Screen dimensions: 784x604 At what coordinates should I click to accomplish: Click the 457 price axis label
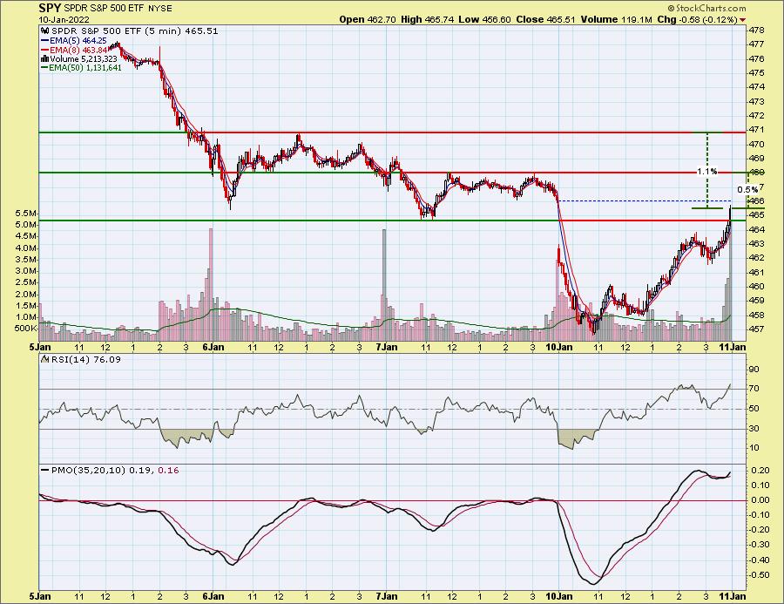756,329
